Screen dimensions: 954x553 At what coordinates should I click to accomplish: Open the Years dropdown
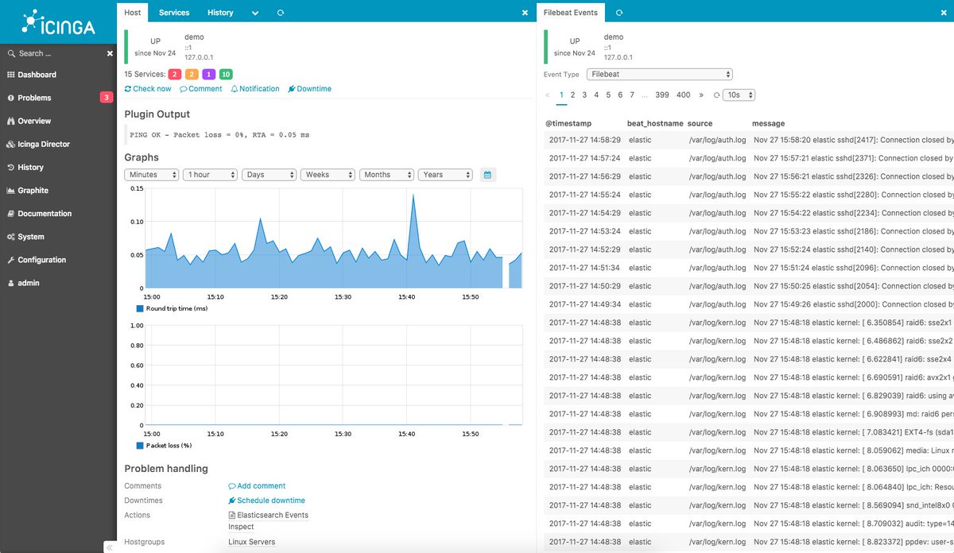tap(445, 175)
